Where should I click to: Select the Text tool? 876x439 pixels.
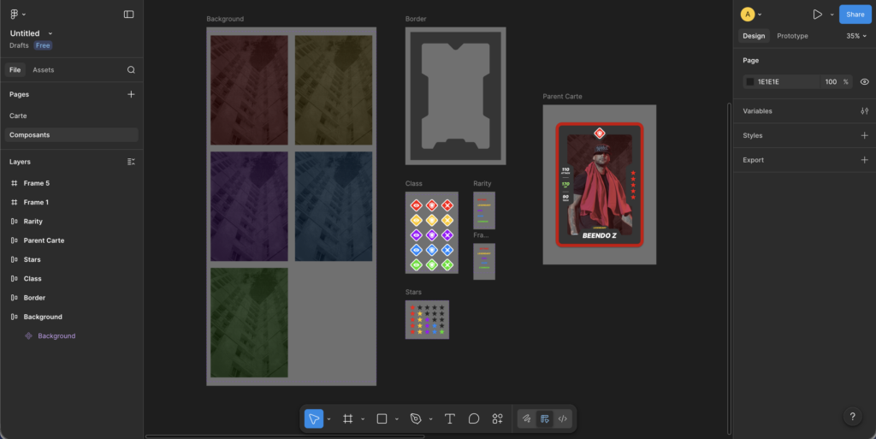point(450,418)
